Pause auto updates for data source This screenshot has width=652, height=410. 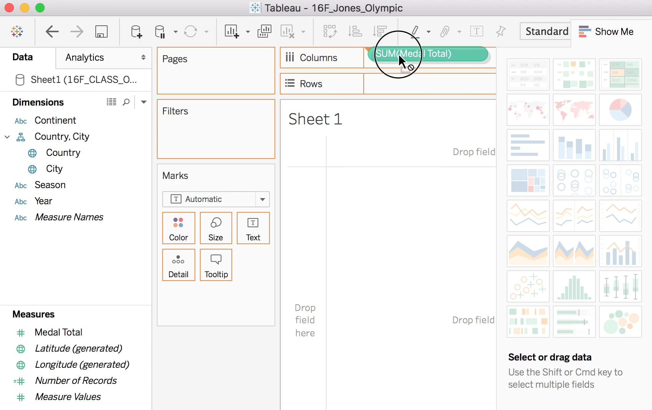coord(160,31)
